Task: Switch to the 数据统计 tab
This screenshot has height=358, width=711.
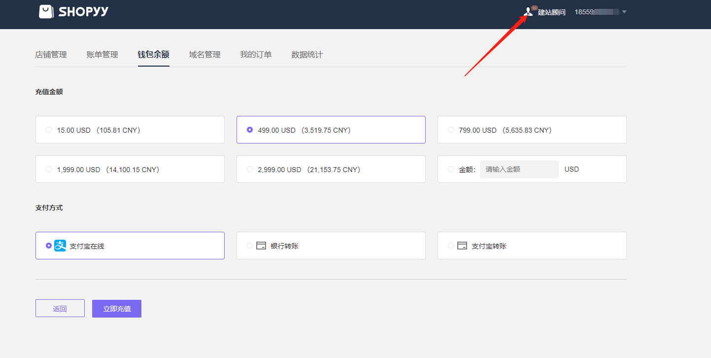Action: pos(307,55)
